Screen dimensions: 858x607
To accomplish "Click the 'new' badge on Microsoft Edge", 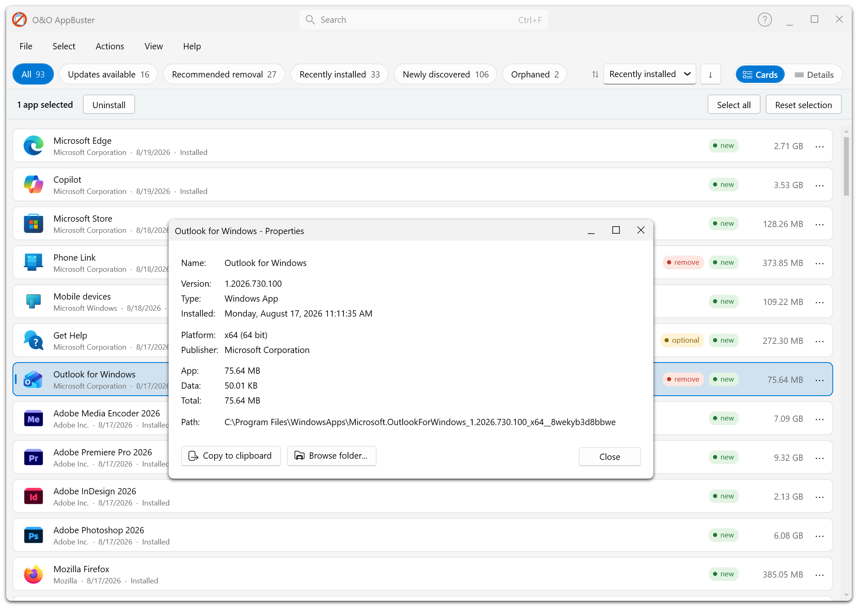I will 723,146.
